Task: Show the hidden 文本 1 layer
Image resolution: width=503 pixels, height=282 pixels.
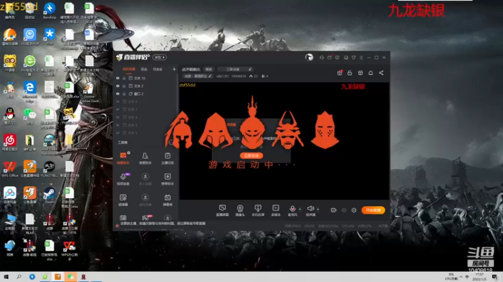Action: [x=118, y=109]
